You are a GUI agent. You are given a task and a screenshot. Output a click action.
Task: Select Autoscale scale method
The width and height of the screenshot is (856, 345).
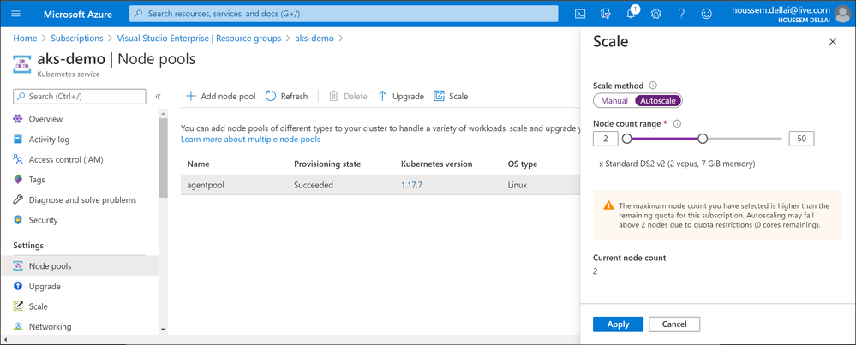tap(658, 100)
